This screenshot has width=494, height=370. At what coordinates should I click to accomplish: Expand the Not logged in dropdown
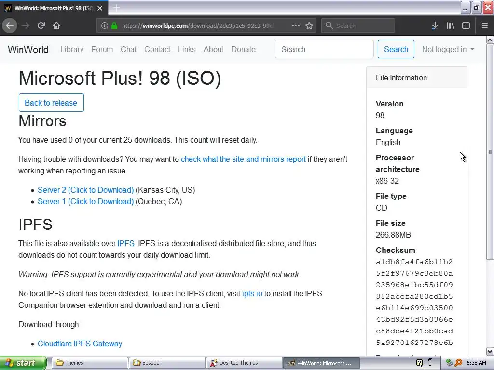pyautogui.click(x=448, y=50)
